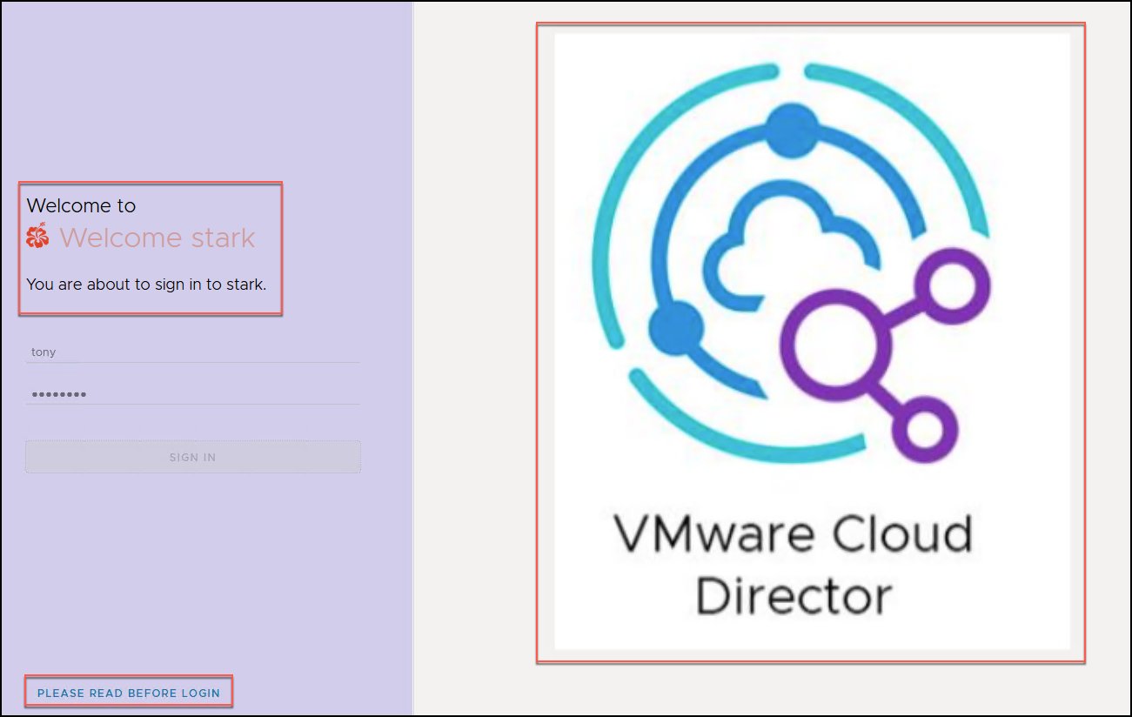Click the VMware Cloud Director logo image
The width and height of the screenshot is (1132, 717).
click(x=812, y=341)
